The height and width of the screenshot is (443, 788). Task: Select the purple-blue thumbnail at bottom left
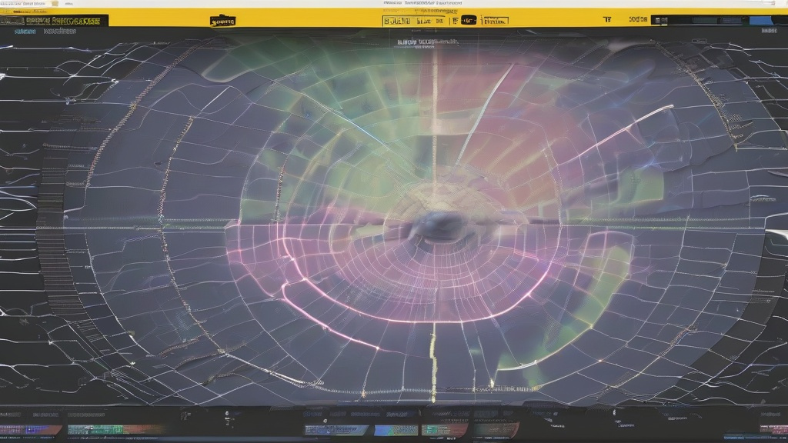pyautogui.click(x=31, y=430)
